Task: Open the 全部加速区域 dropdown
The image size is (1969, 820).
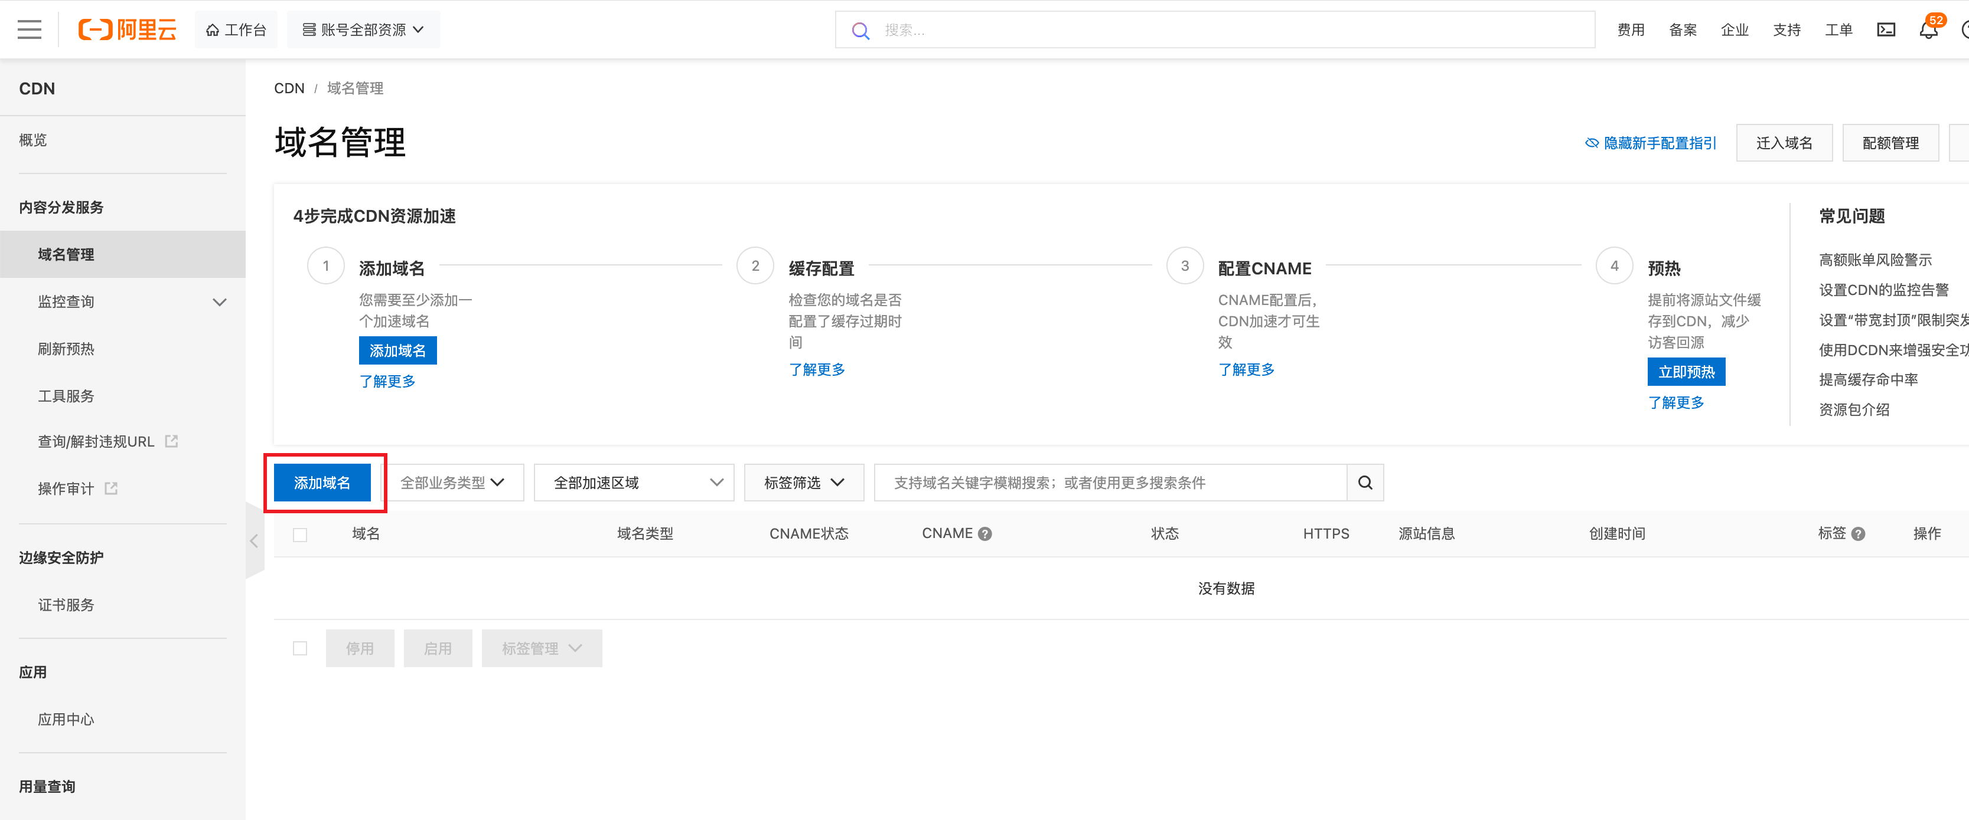Action: click(634, 483)
